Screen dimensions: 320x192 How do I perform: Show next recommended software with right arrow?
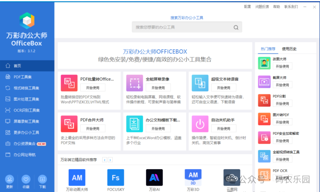(110, 160)
